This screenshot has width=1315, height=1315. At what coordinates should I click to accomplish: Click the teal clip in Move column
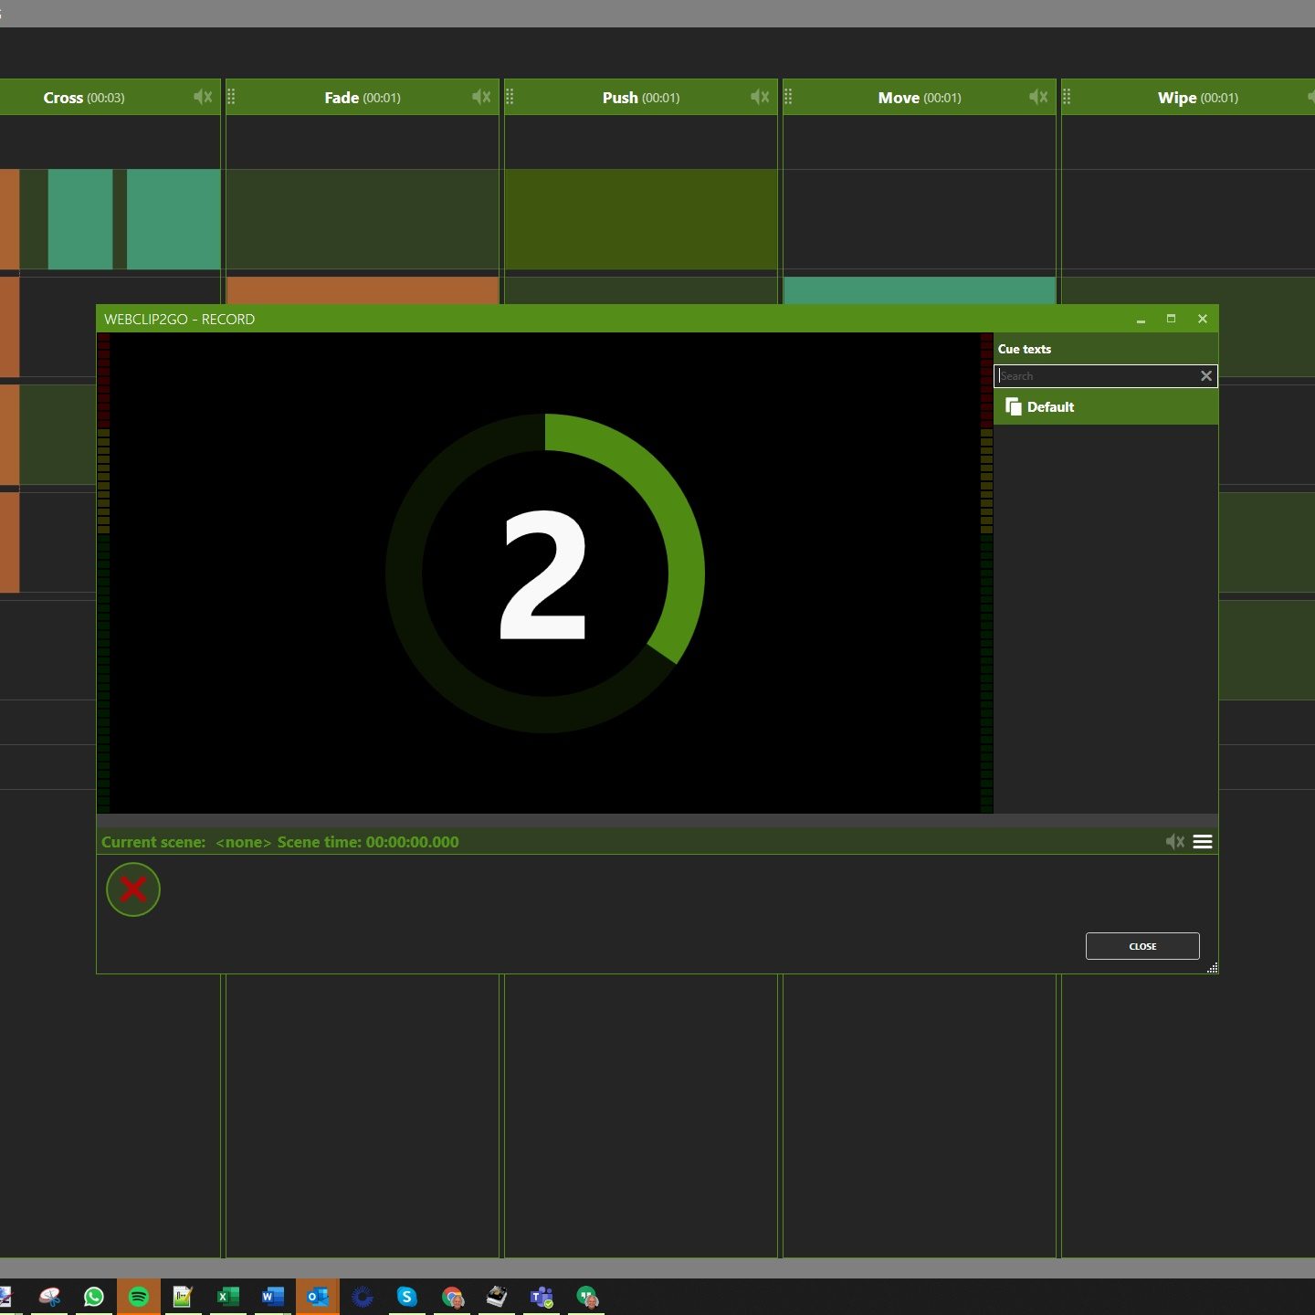pyautogui.click(x=920, y=290)
